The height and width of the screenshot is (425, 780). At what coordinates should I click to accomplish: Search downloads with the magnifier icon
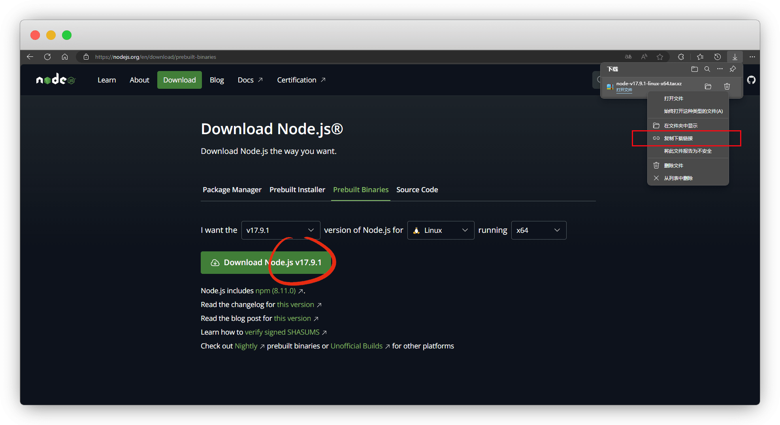(707, 69)
